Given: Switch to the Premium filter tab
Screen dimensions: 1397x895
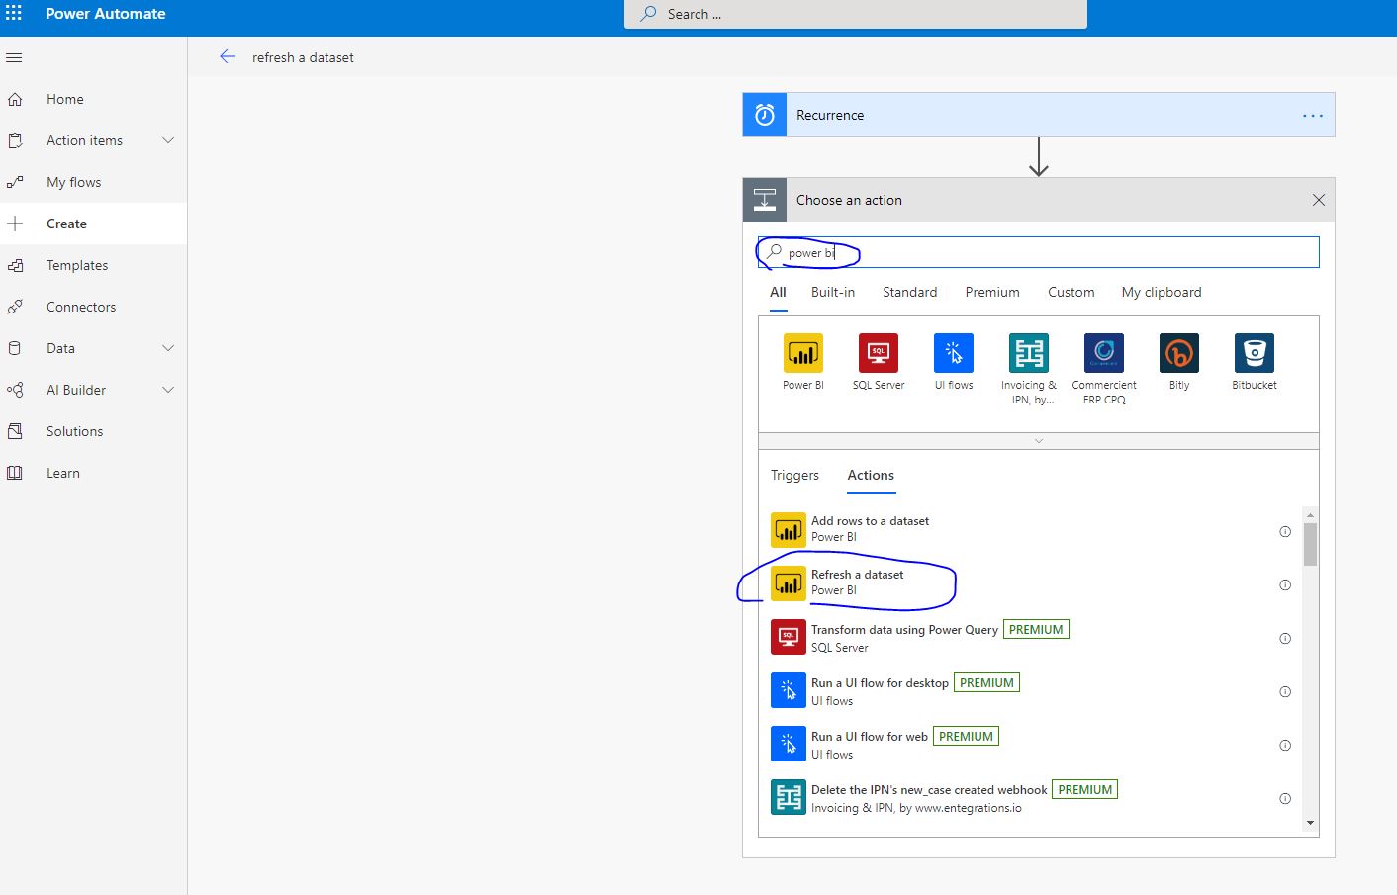Looking at the screenshot, I should click(x=992, y=292).
